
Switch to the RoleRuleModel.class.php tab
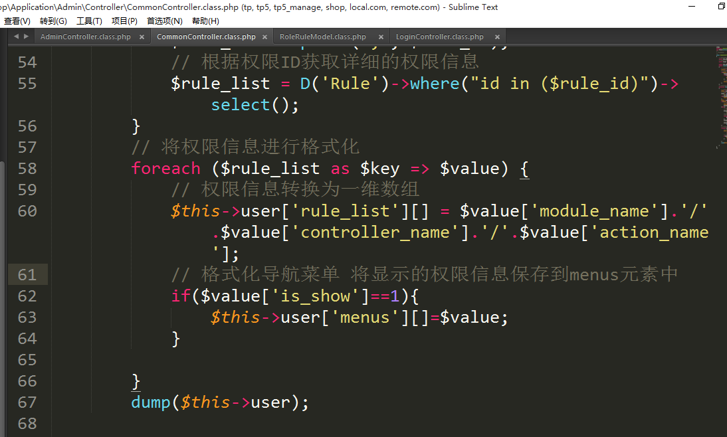322,37
